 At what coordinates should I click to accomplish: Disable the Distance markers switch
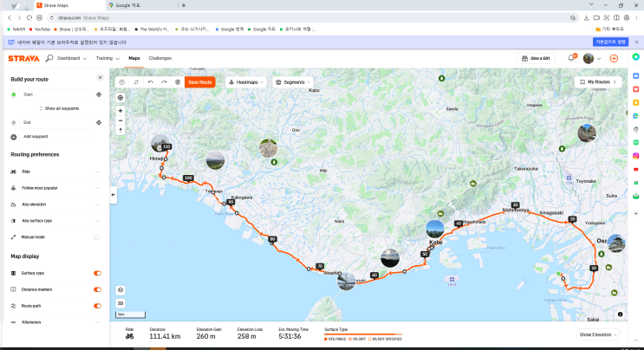pos(97,289)
